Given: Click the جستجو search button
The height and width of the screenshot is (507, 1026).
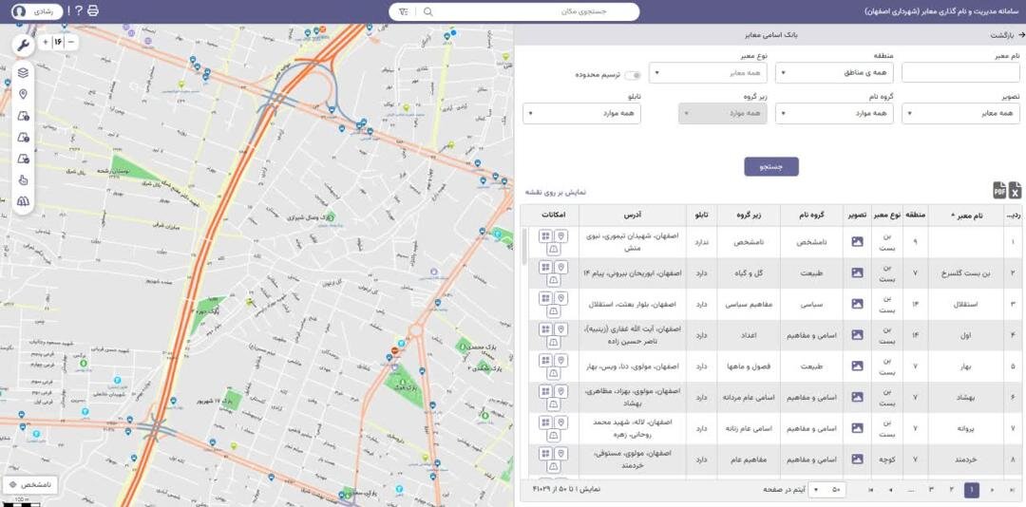Looking at the screenshot, I should tap(770, 166).
